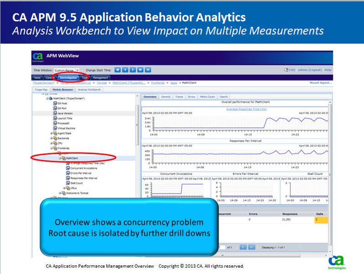Viewport: 364px width, 274px height.
Task: Click the Launch Time metric icon
Action: tap(55, 118)
